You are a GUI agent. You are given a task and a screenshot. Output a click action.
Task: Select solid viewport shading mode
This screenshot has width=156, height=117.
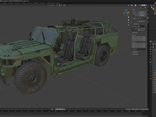[143, 5]
